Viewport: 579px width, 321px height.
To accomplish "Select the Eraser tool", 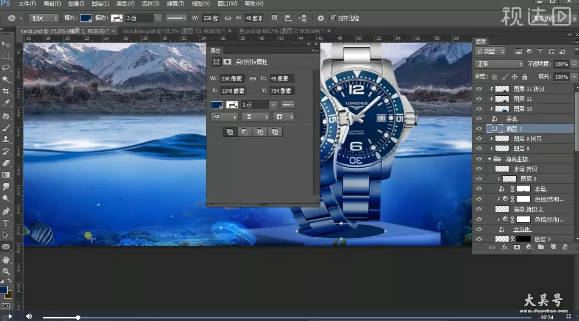I will point(6,163).
